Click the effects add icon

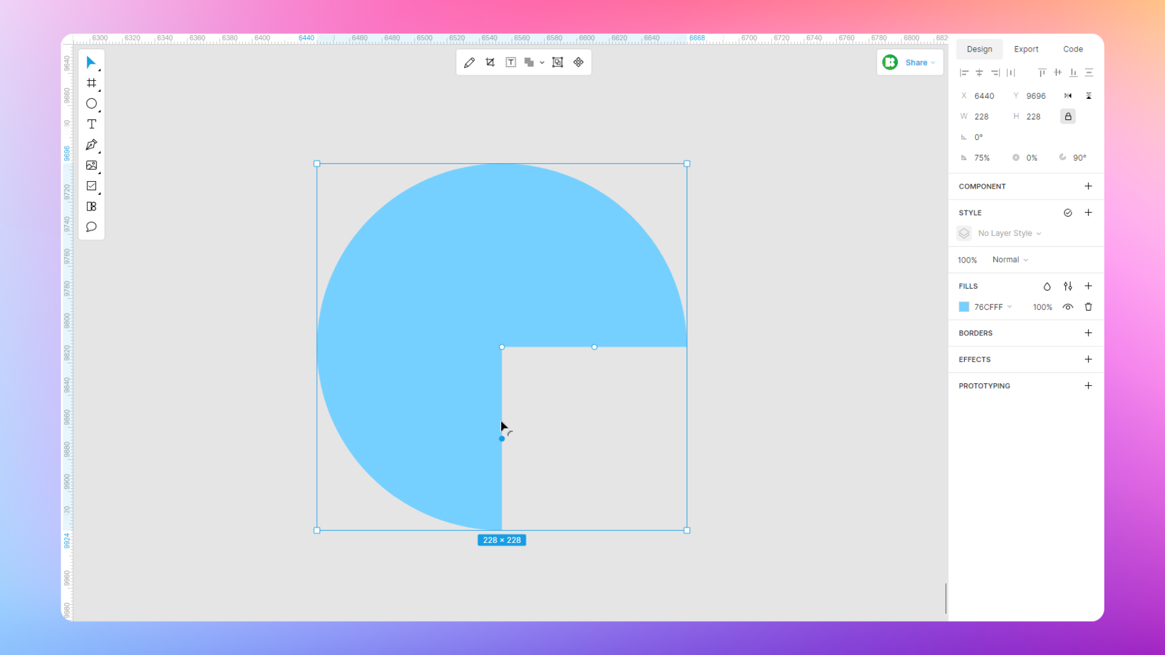(1087, 359)
